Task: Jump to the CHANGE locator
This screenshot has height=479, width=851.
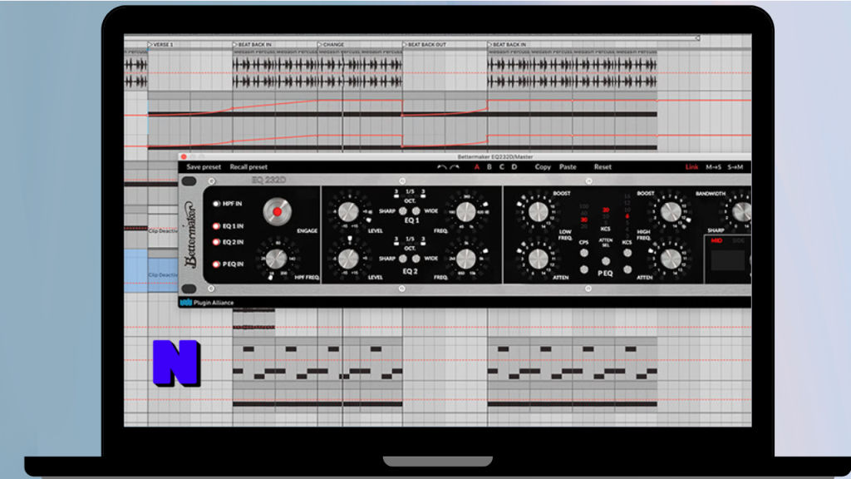Action: click(x=331, y=45)
